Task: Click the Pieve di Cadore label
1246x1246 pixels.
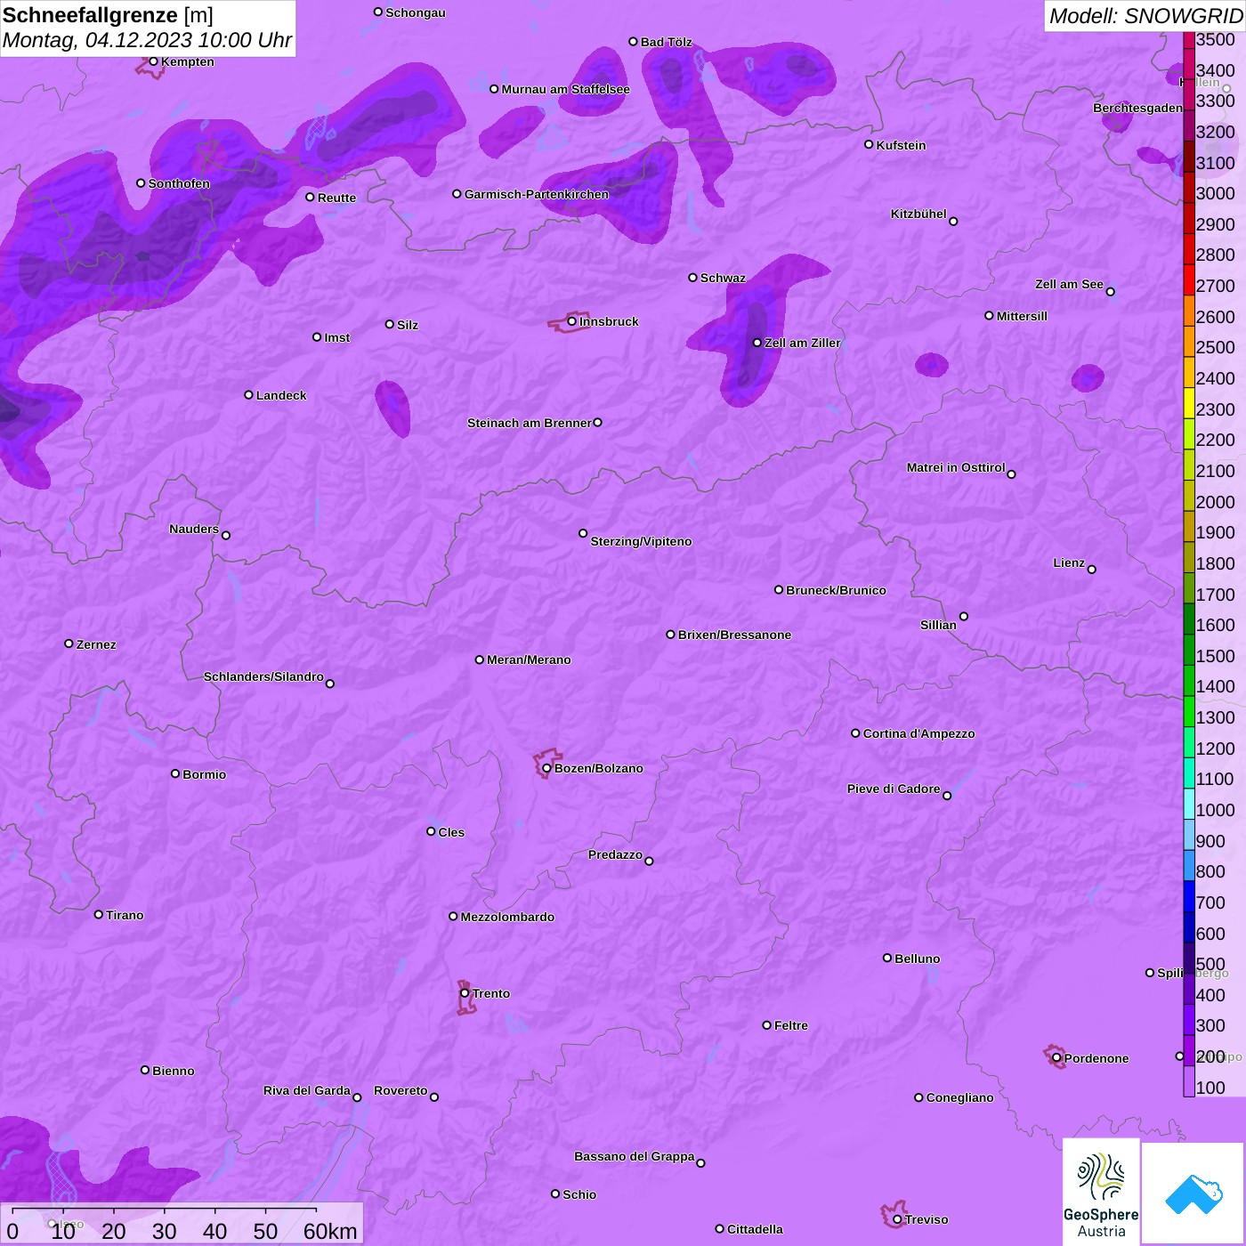Action: coord(894,789)
